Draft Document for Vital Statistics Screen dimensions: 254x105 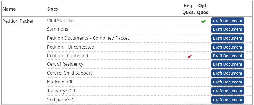click(x=227, y=21)
